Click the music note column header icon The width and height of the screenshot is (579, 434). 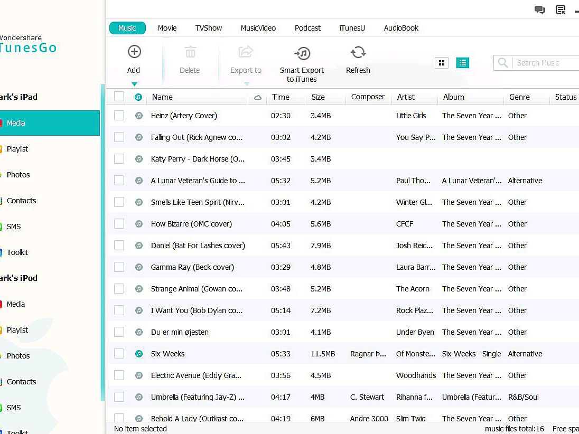[138, 97]
